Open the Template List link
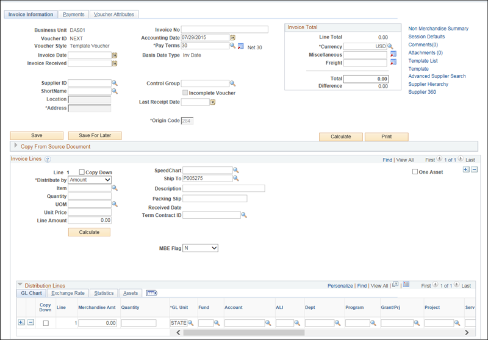Image resolution: width=488 pixels, height=340 pixels. [x=423, y=61]
